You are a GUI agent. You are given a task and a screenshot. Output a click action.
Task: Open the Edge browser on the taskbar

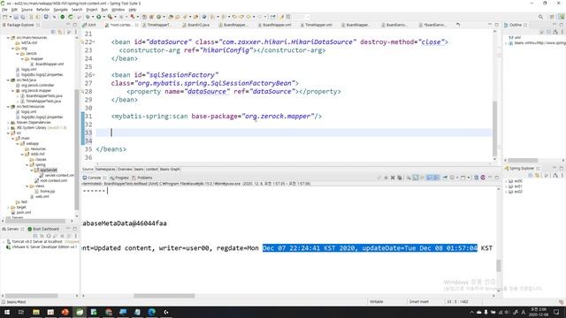pyautogui.click(x=151, y=312)
